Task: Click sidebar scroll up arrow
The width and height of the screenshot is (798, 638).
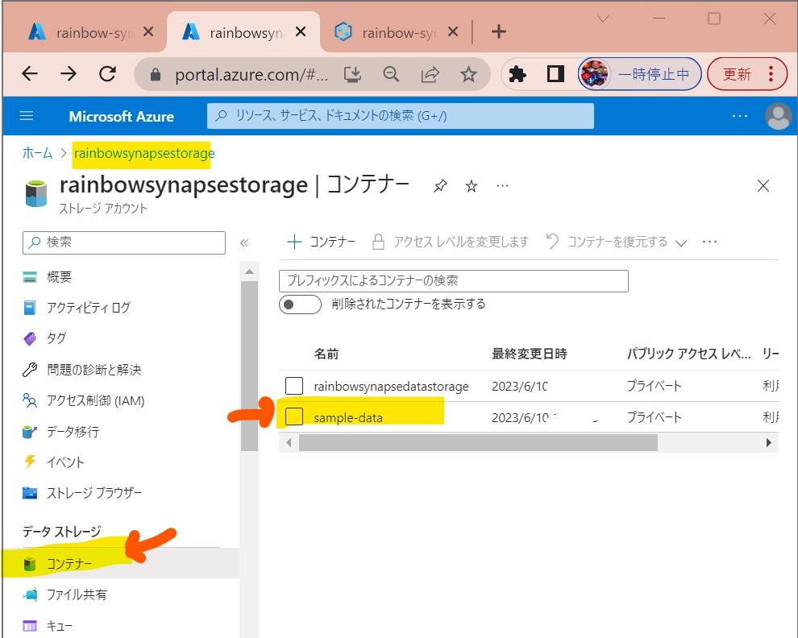Action: (249, 271)
